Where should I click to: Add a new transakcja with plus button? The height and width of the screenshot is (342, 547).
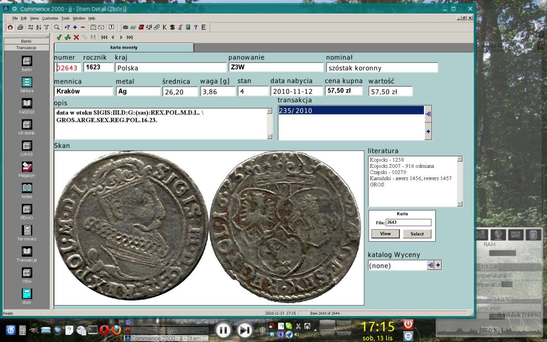(428, 131)
